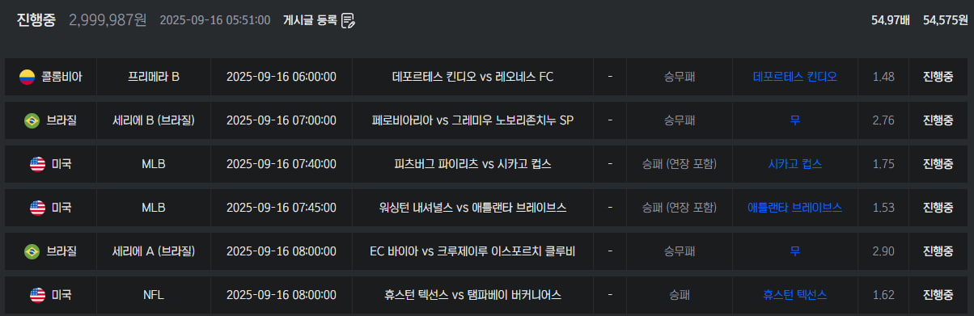Click the US flag in the Nationals vs Braves row
The width and height of the screenshot is (974, 316).
pos(37,208)
